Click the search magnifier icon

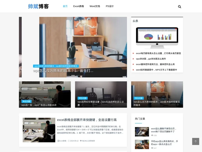coord(180,6)
